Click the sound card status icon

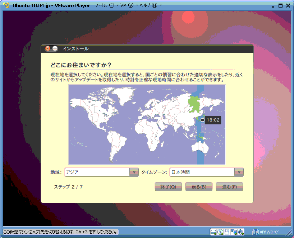[241, 232]
